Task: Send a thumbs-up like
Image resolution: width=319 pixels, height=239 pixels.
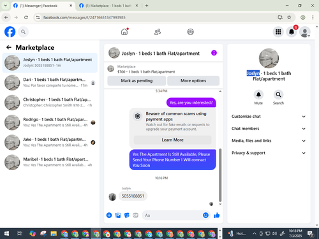Action: pos(217,215)
